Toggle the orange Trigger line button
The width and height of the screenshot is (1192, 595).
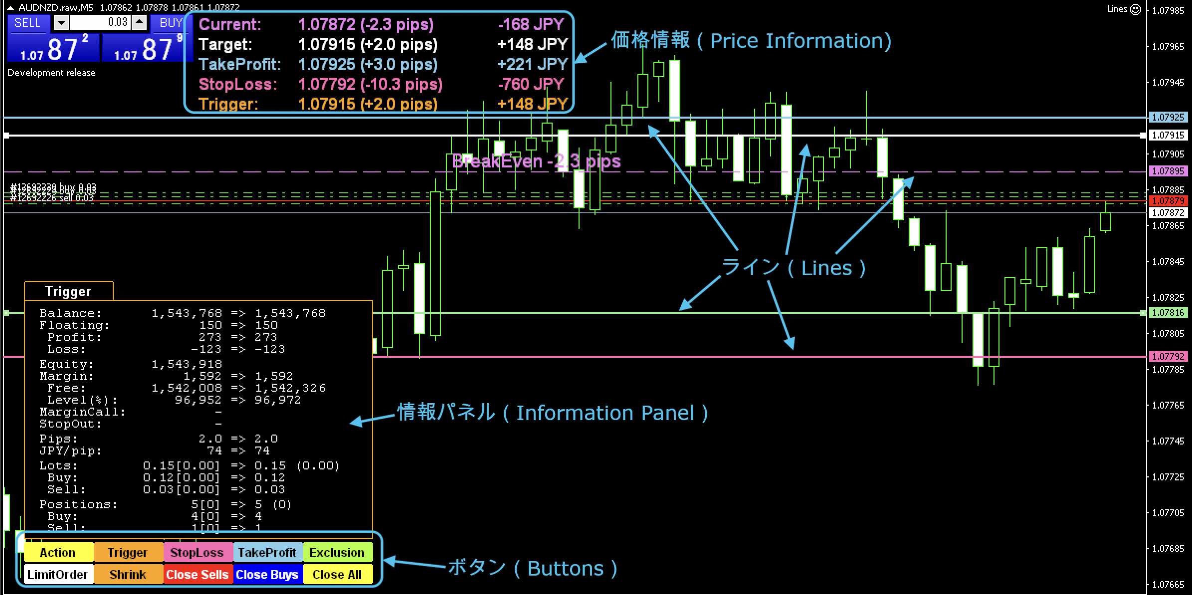pyautogui.click(x=128, y=553)
